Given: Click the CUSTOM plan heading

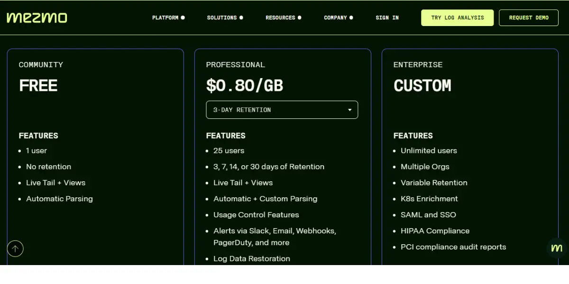Looking at the screenshot, I should tap(422, 86).
